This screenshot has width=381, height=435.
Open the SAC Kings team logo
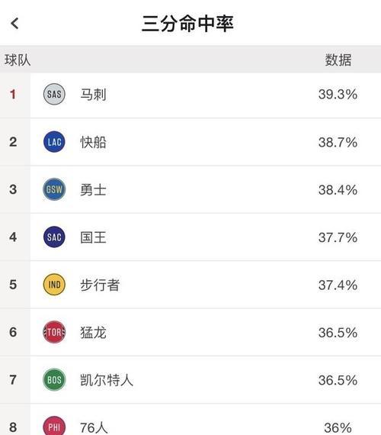[x=54, y=237]
